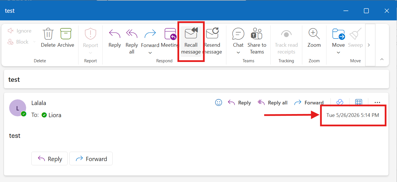This screenshot has height=182, width=397.
Task: Click Forward in the message header row
Action: [x=309, y=103]
